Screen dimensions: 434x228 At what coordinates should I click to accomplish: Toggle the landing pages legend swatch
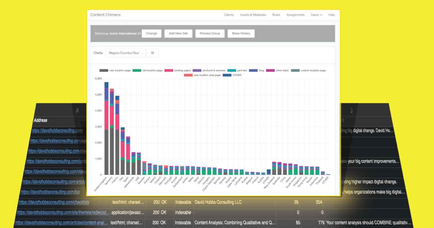click(169, 70)
